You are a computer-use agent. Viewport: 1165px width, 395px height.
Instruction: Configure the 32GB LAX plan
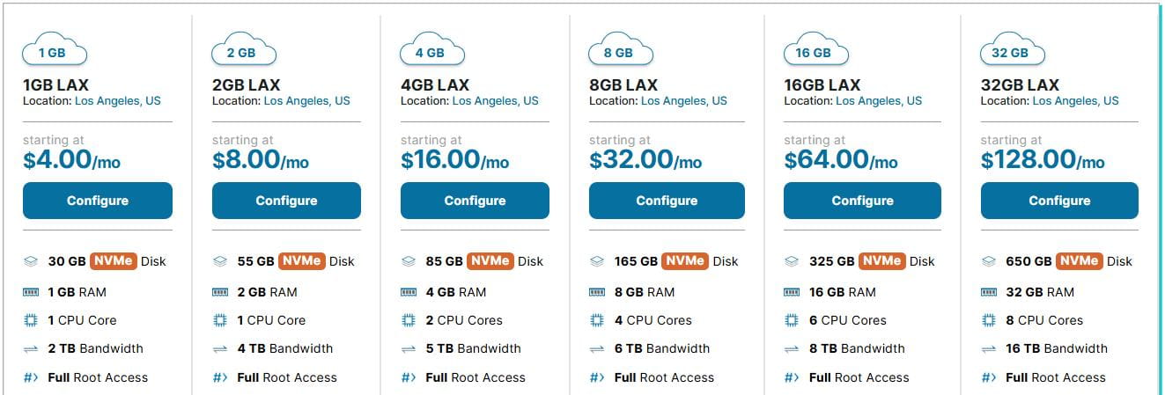pyautogui.click(x=1058, y=201)
